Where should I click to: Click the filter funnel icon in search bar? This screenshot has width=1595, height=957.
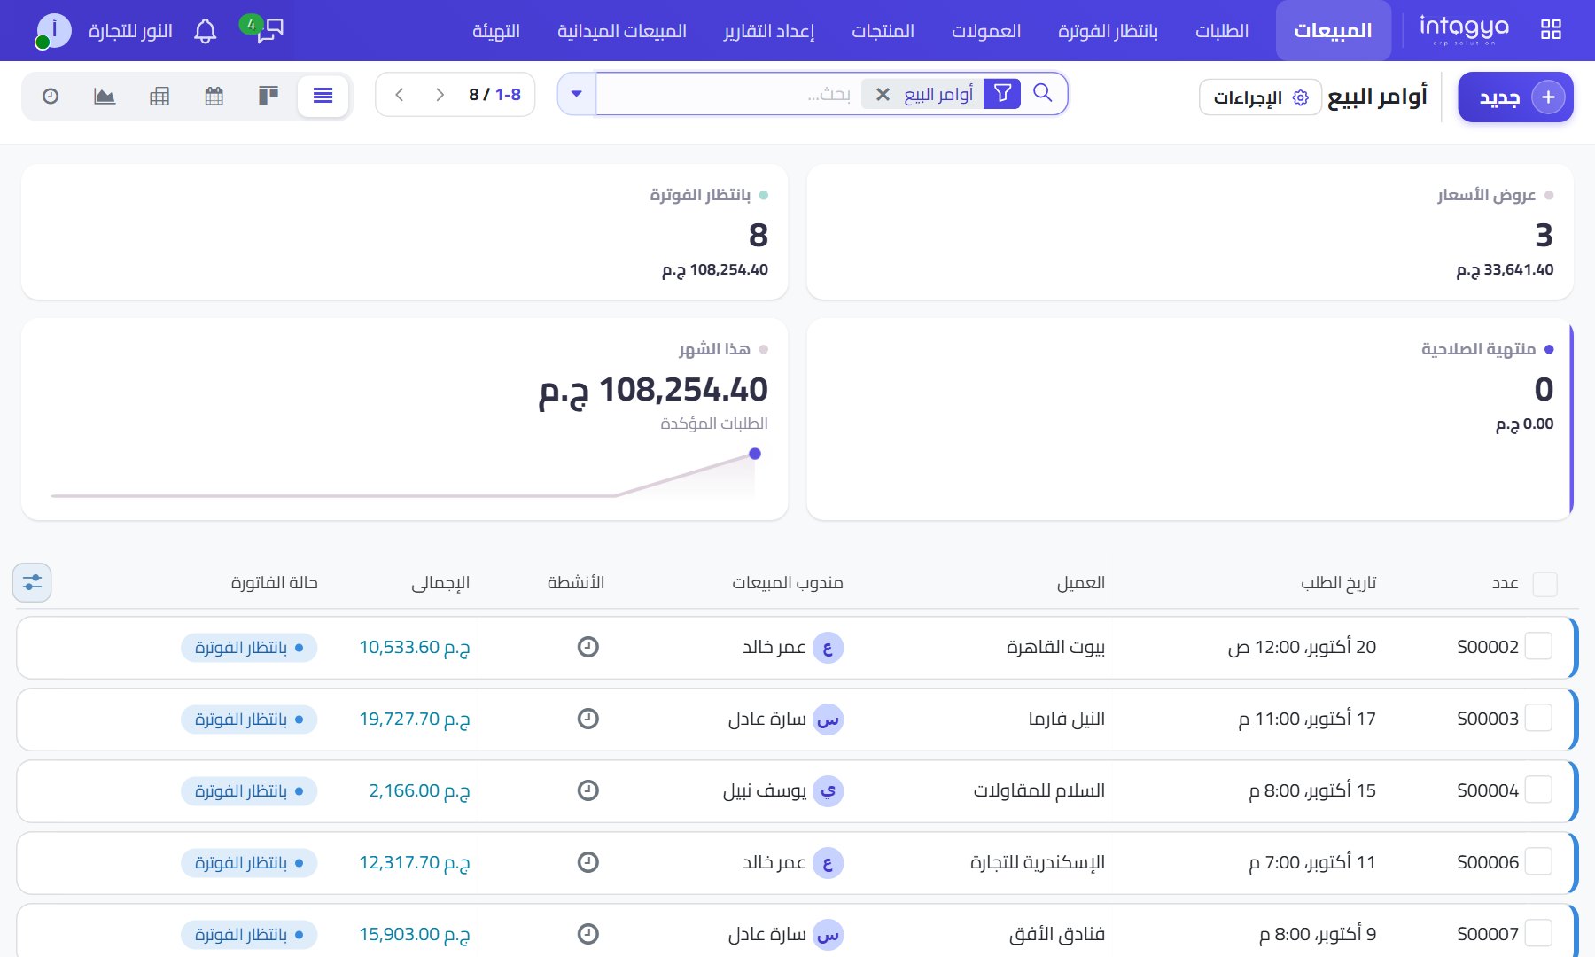coord(1002,93)
